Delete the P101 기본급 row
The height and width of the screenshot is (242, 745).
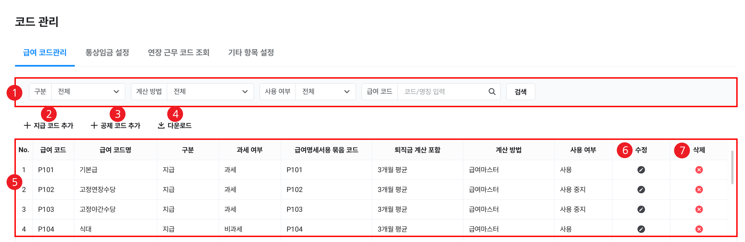pos(699,170)
